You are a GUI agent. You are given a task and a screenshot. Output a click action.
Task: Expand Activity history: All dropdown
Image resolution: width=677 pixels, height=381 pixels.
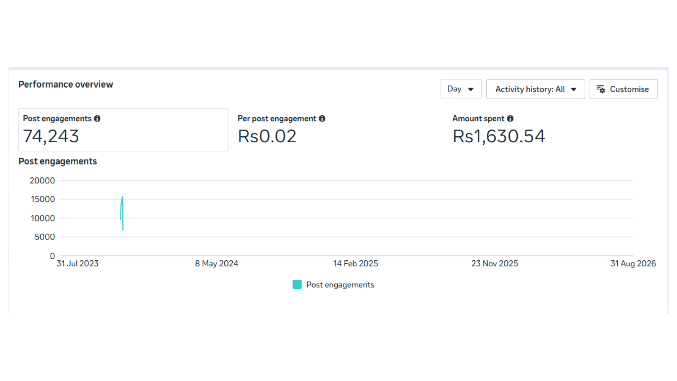coord(536,89)
